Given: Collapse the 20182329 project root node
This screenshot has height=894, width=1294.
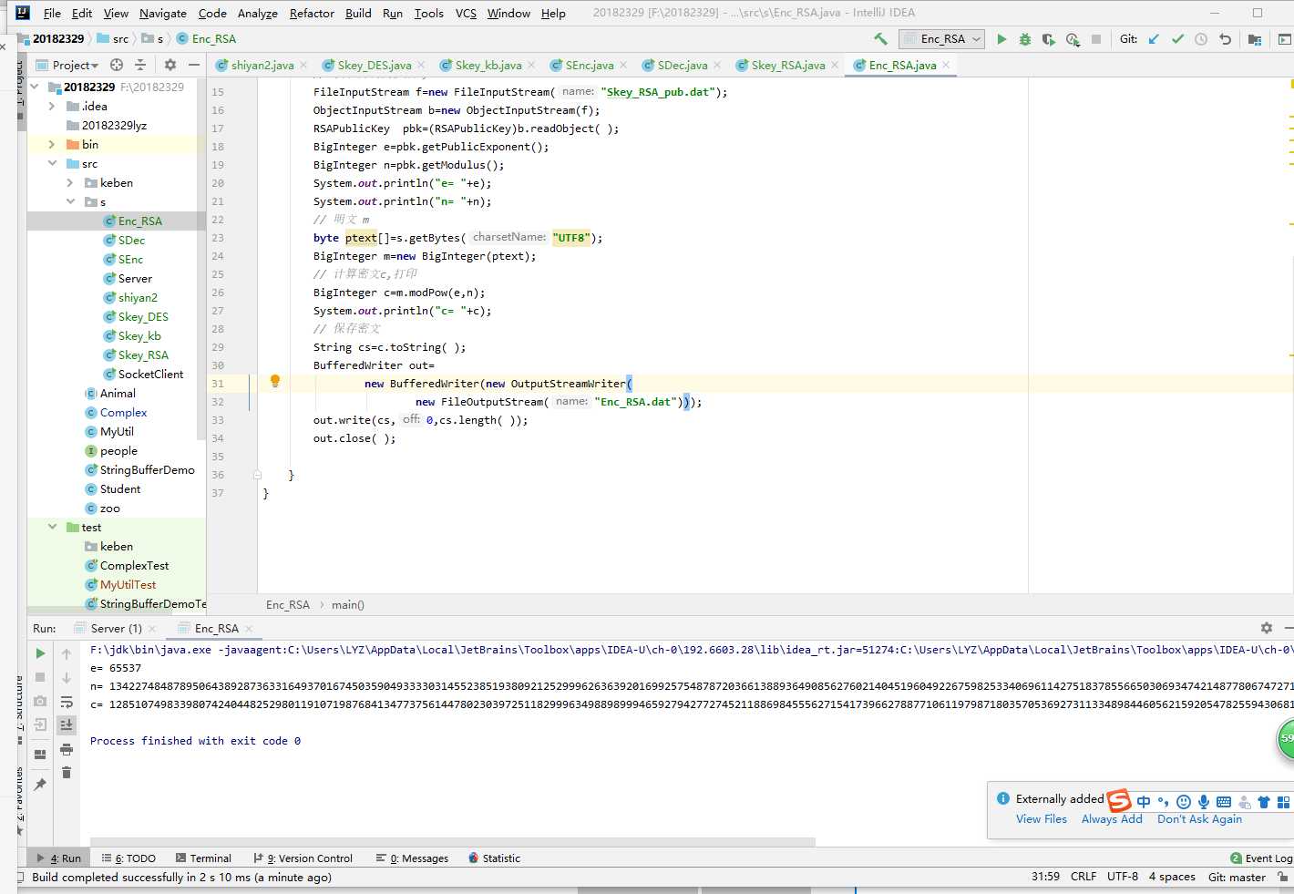Looking at the screenshot, I should click(x=35, y=87).
